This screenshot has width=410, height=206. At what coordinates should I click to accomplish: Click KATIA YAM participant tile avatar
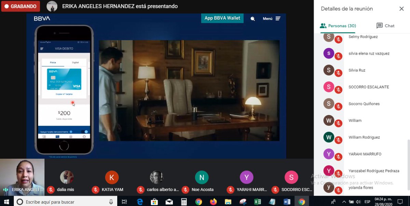coord(112,177)
